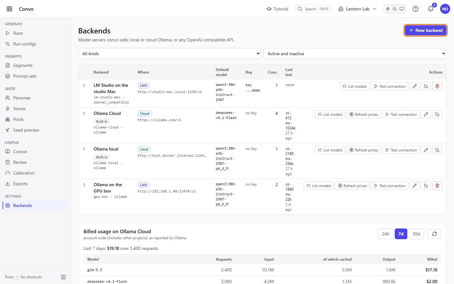The height and width of the screenshot is (284, 454).
Task: Click the deepseek-v4.1-flash usage row name
Action: [107, 281]
